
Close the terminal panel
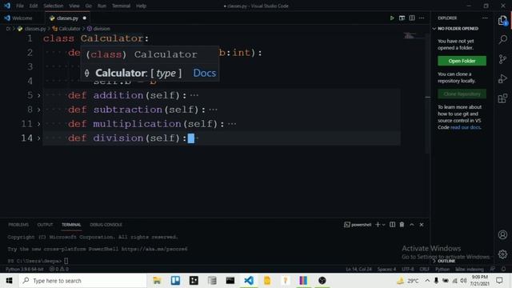click(x=422, y=225)
